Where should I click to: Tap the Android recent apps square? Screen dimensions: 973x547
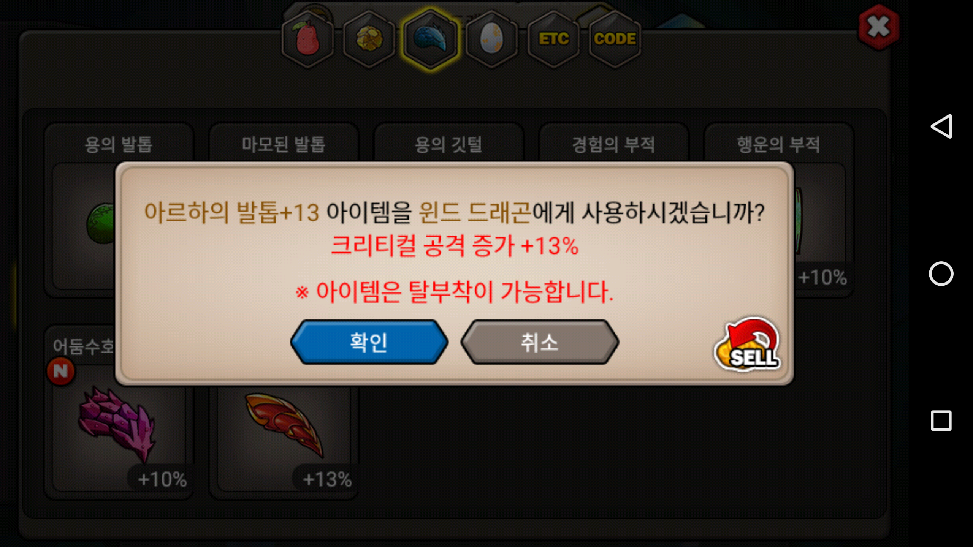click(941, 421)
